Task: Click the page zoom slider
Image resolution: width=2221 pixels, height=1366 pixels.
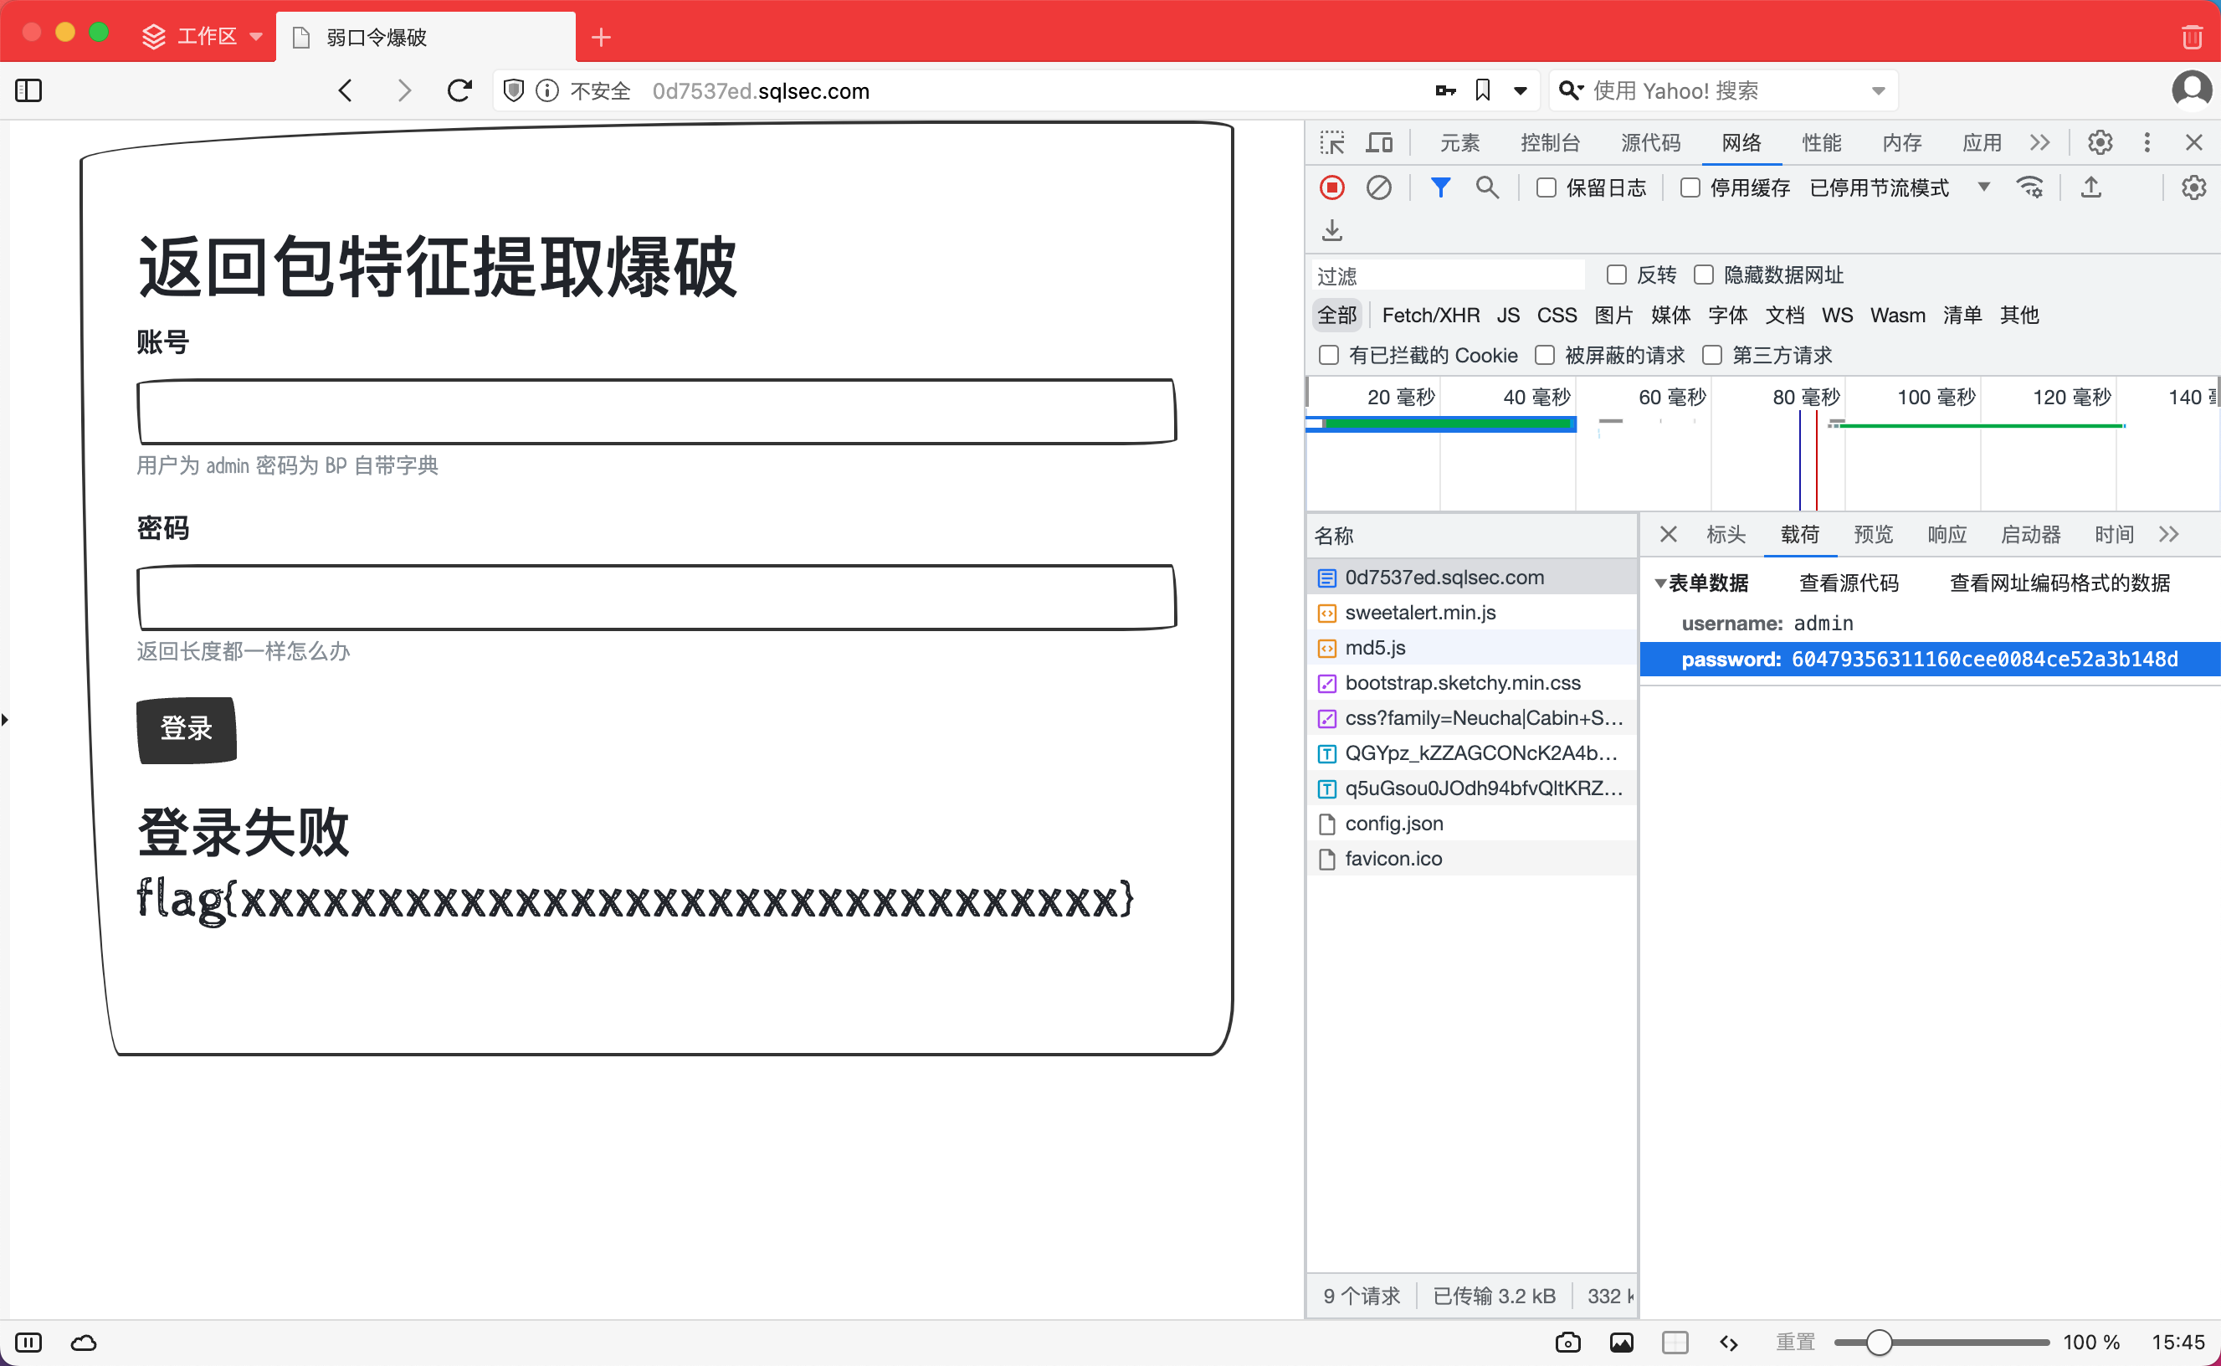Action: 1941,1343
